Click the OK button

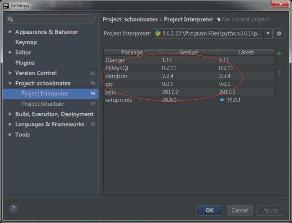[x=209, y=210]
